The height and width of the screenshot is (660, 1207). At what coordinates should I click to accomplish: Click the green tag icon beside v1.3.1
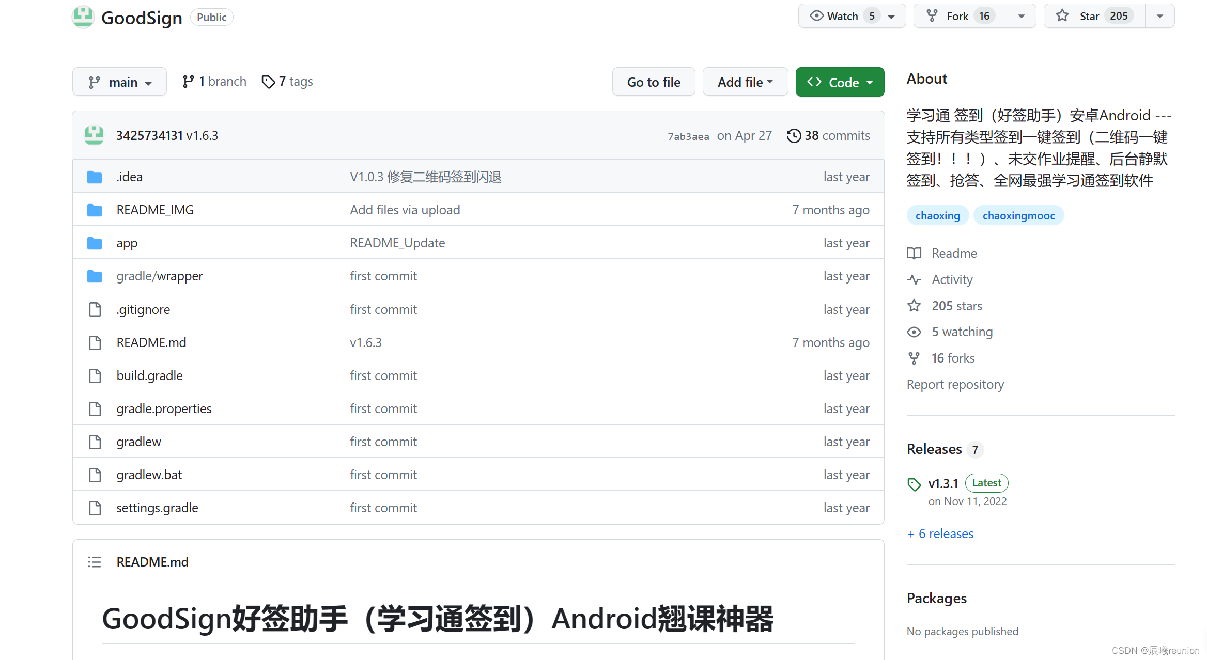click(914, 484)
